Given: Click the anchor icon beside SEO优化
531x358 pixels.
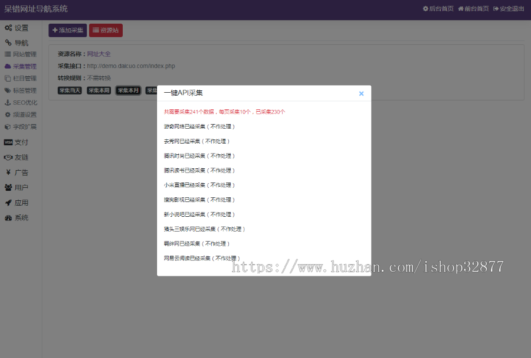Looking at the screenshot, I should pyautogui.click(x=8, y=102).
